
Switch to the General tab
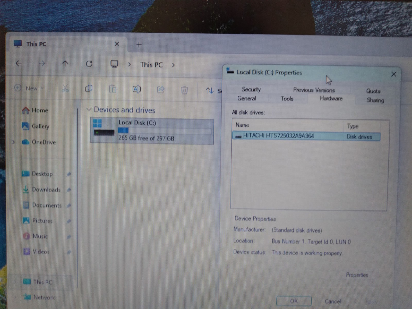(247, 98)
